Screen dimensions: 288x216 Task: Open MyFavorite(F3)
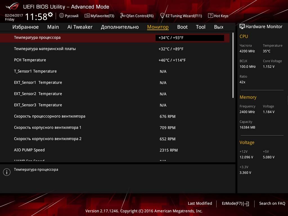99,16
